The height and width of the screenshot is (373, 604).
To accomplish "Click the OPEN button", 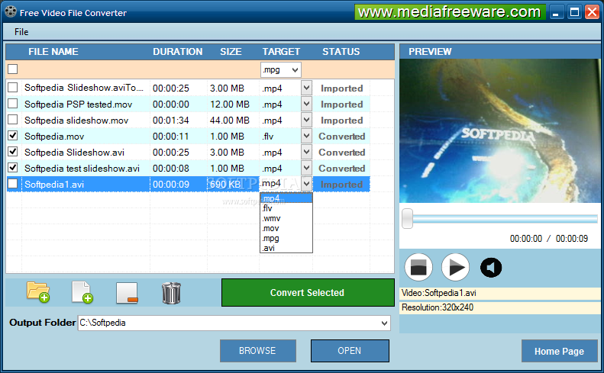I will click(350, 351).
